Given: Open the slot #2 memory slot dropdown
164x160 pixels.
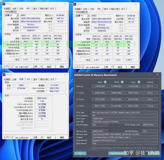Looking at the screenshot, I should tap(17, 15).
